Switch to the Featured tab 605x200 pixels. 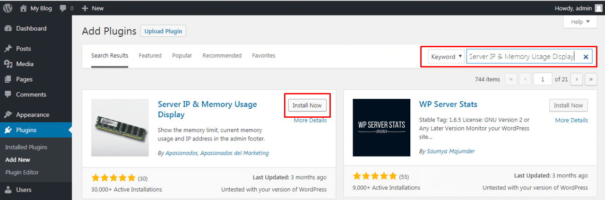point(150,56)
